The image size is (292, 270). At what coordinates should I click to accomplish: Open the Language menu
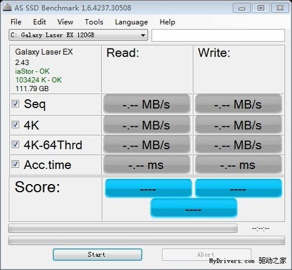click(131, 22)
